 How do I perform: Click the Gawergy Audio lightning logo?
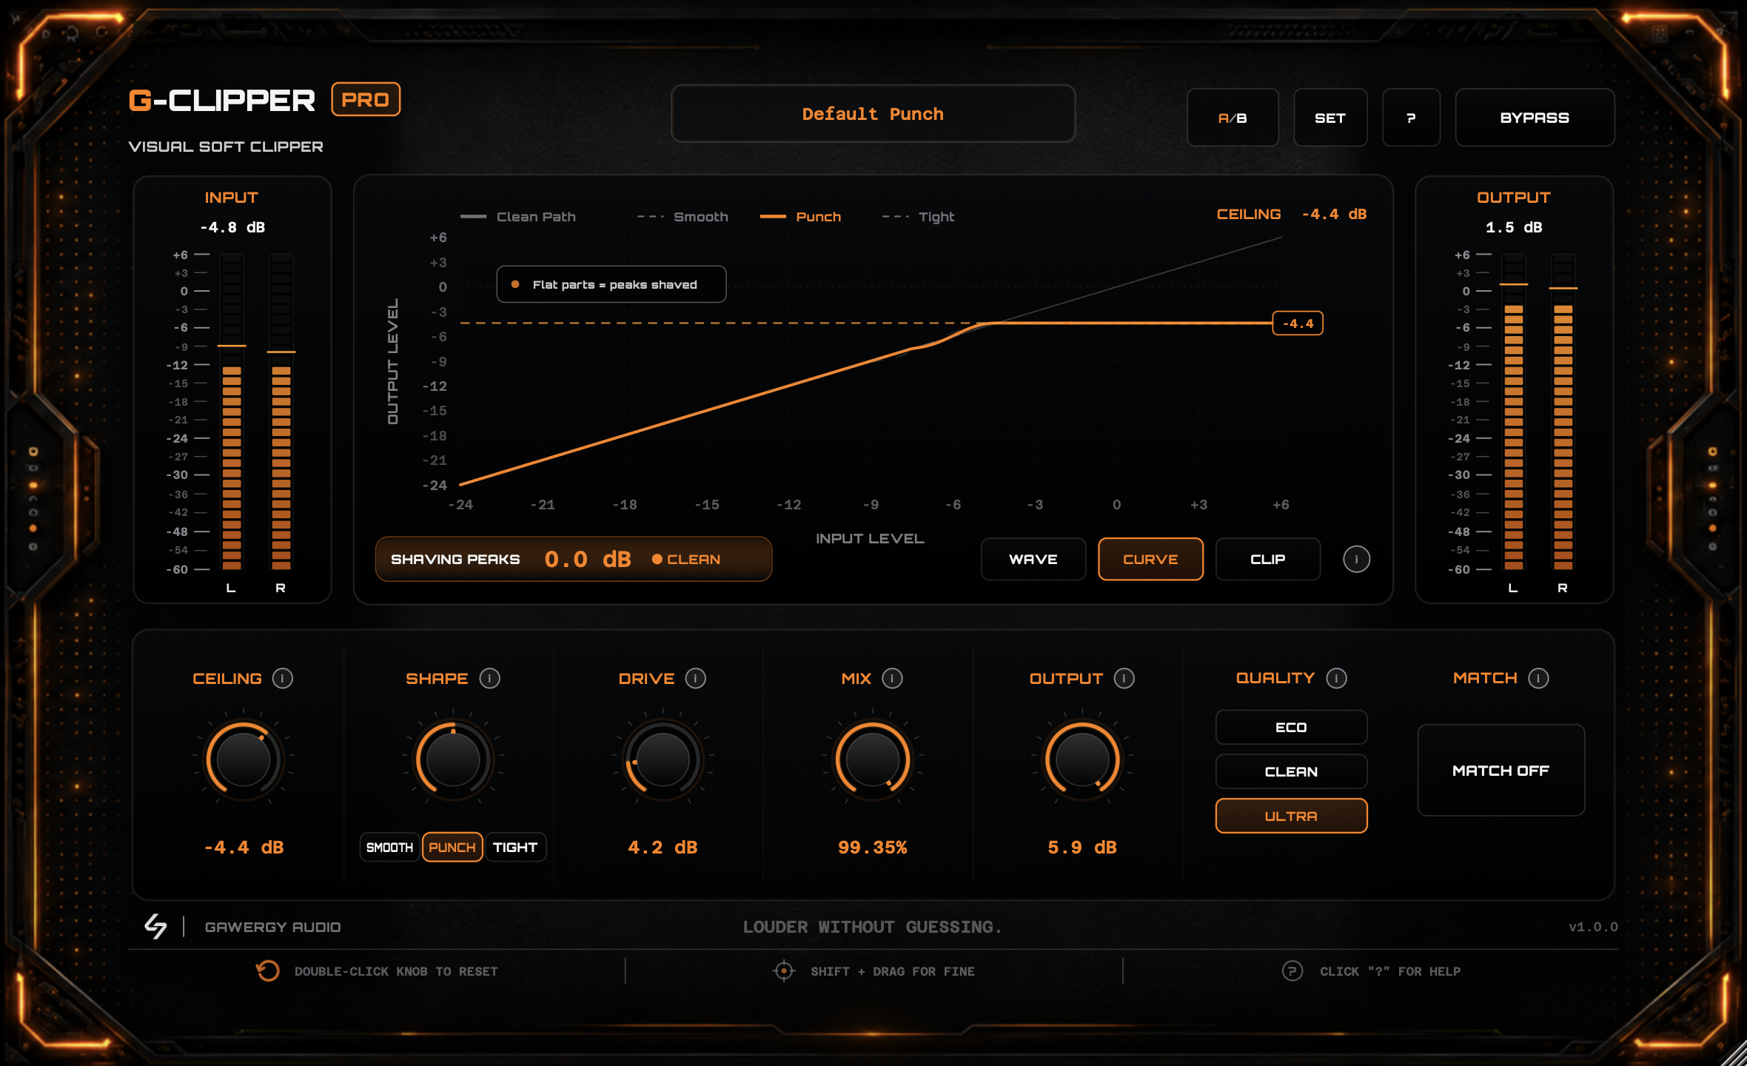(155, 926)
